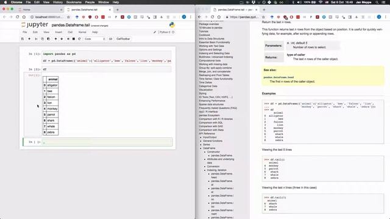
Task: Go back in the left Jupyter browser window
Action: [4, 17]
